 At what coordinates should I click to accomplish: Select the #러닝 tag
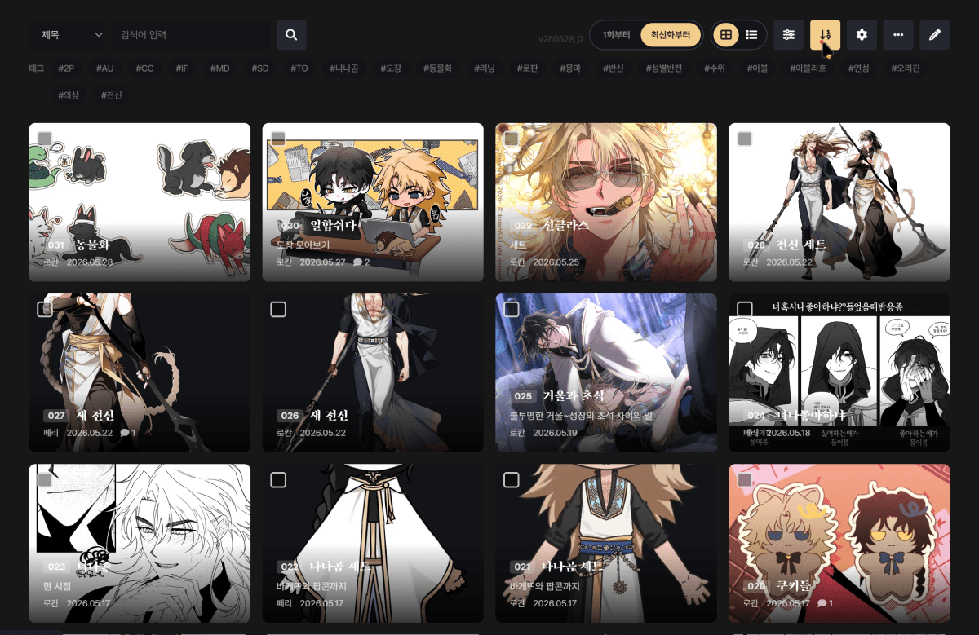[x=485, y=68]
